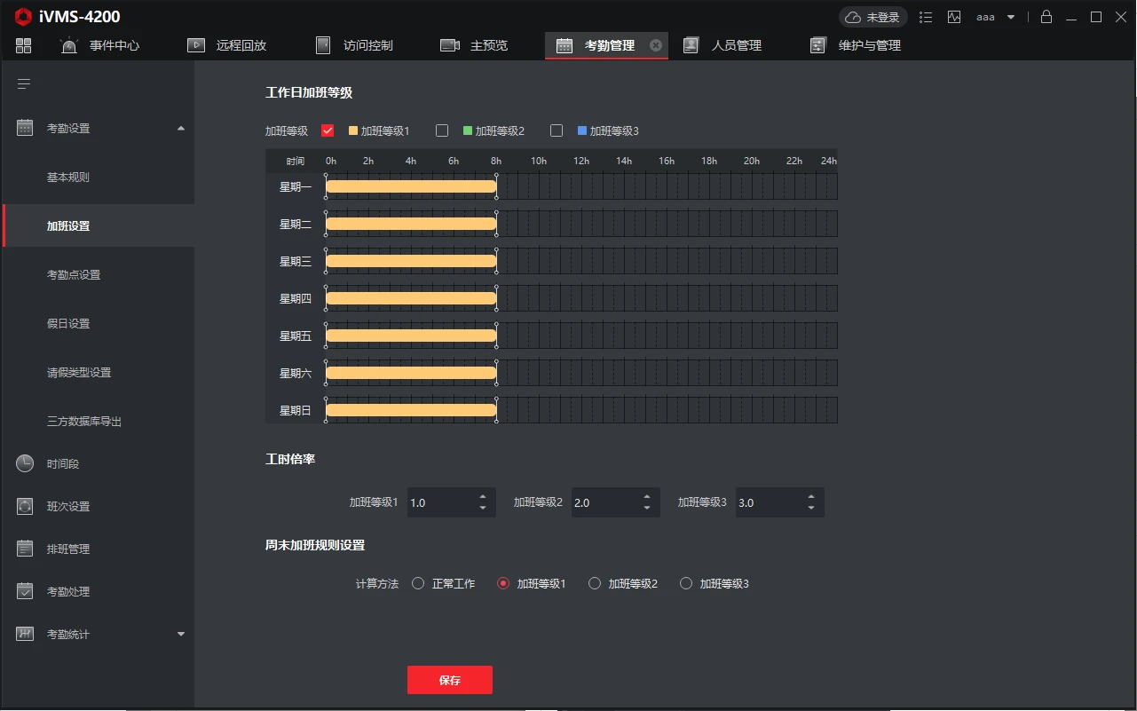
Task: Select the 加班设置 sidebar item
Action: (x=99, y=226)
